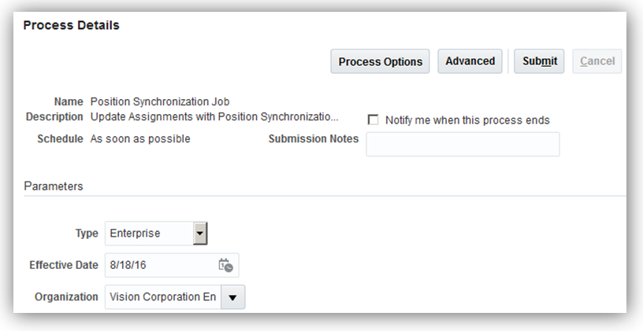Enable Notify me when process ends checkbox

point(373,120)
